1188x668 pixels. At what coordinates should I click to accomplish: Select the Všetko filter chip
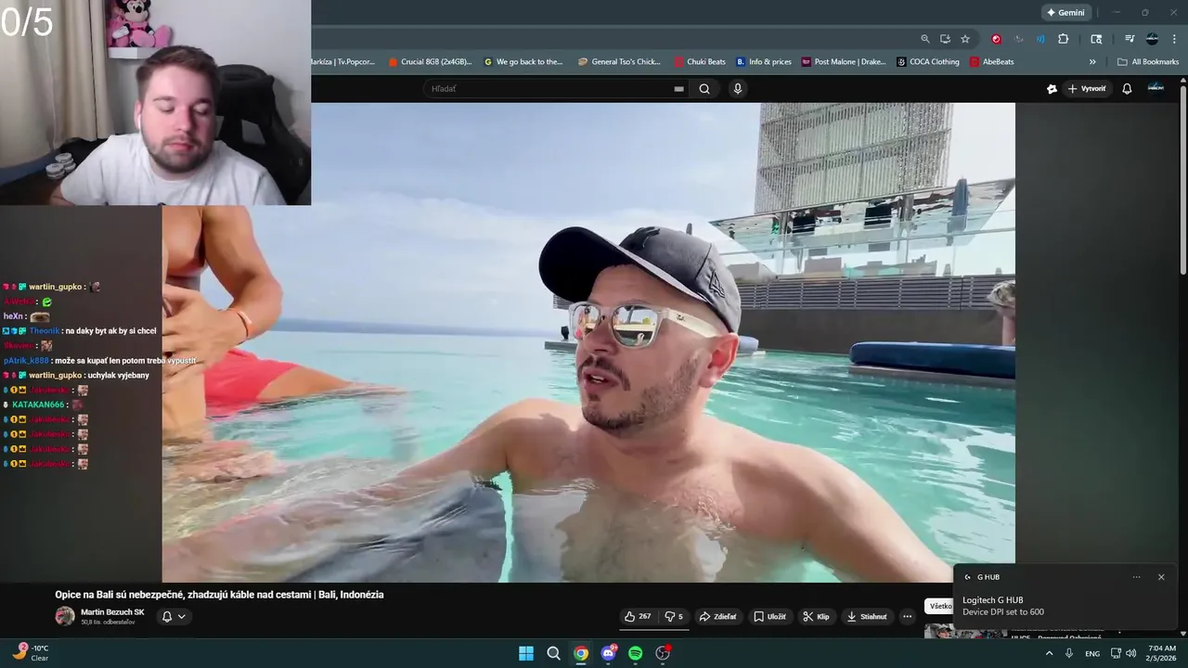(x=939, y=606)
